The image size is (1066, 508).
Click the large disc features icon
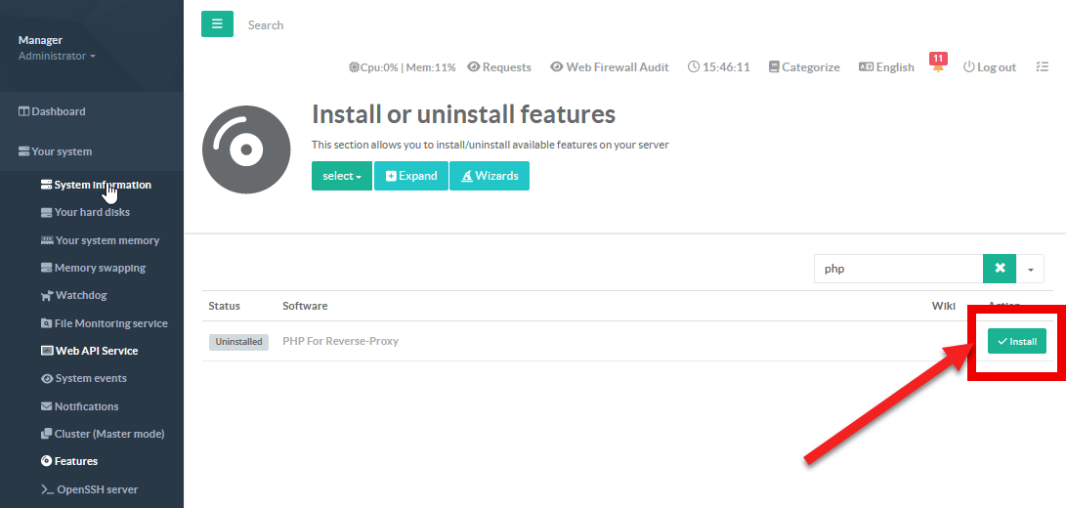[246, 149]
